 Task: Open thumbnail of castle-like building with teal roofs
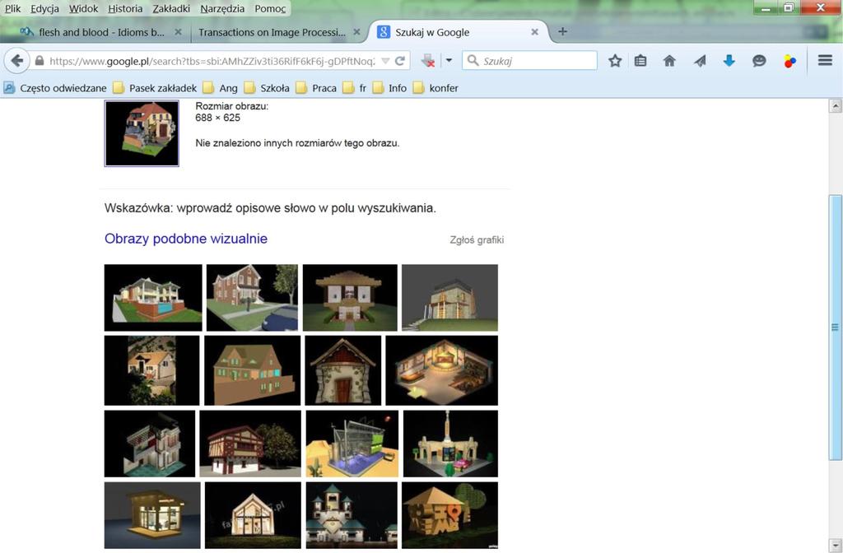[352, 515]
